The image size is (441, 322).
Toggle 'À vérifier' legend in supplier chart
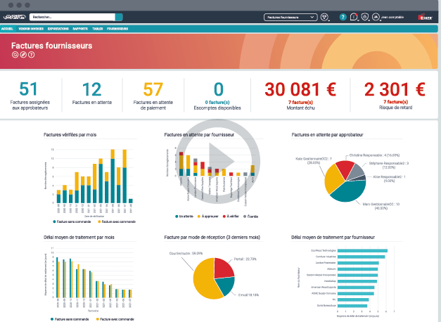pyautogui.click(x=231, y=217)
